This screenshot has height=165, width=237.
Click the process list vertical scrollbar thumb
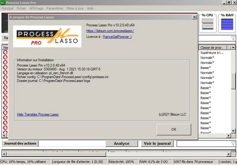(233, 82)
